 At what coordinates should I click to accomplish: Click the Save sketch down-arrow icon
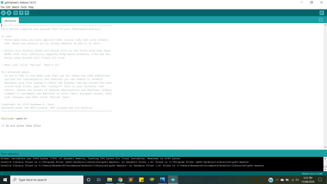pyautogui.click(x=27, y=13)
